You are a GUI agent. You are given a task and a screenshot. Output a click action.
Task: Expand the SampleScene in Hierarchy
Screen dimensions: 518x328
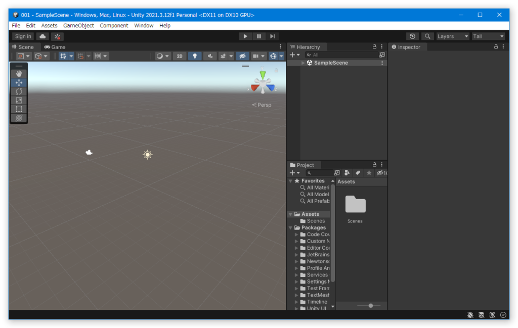[x=303, y=63]
